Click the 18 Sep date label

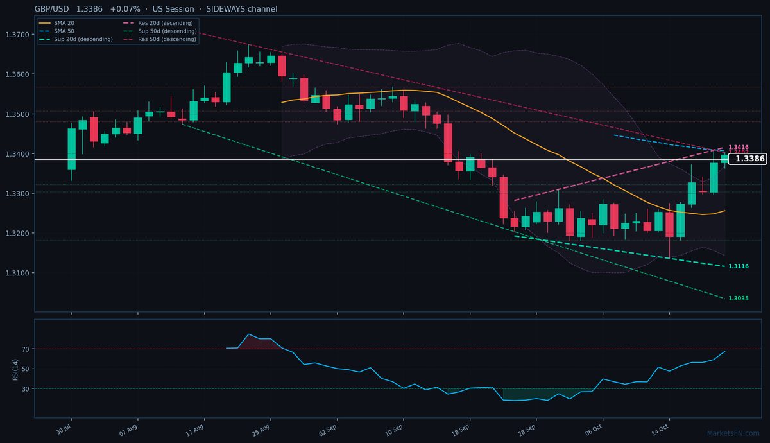460,430
